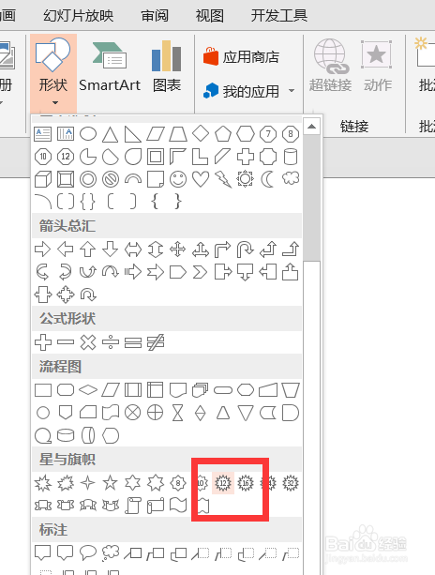Select the regular pentagon shape

pyautogui.click(x=223, y=134)
